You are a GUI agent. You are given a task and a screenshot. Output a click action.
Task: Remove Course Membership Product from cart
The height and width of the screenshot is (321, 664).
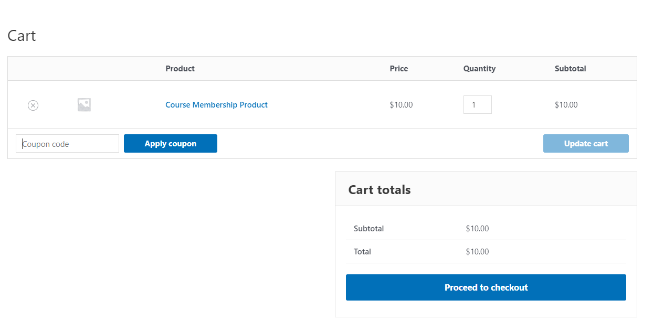(x=33, y=105)
